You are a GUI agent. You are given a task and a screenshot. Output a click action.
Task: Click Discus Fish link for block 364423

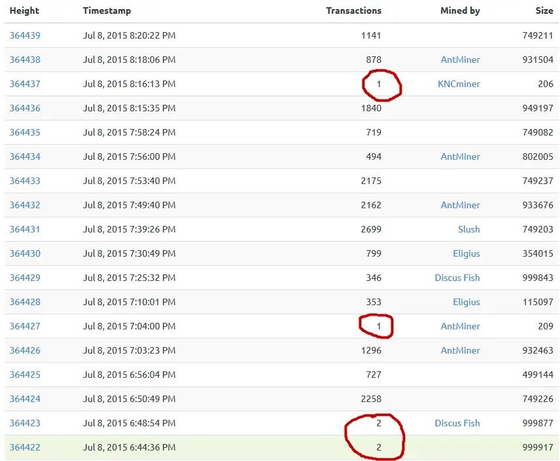[x=457, y=423]
